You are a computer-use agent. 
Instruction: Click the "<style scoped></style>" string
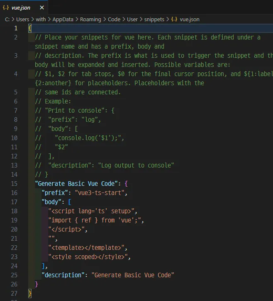pos(88,257)
